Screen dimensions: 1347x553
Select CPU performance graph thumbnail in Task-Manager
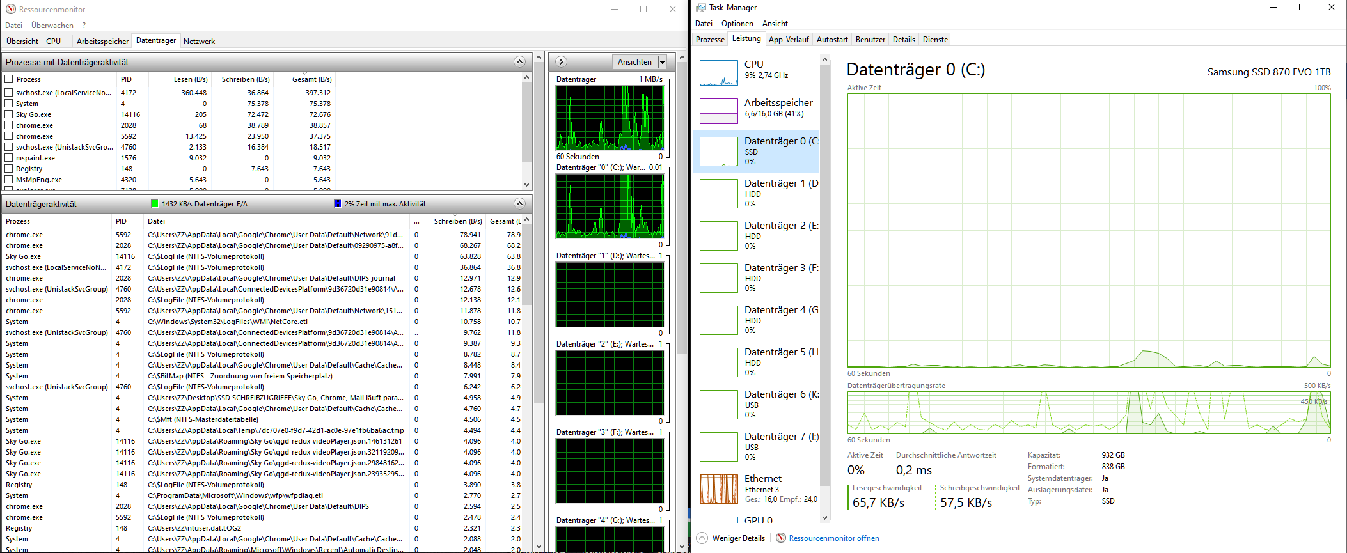click(x=719, y=73)
